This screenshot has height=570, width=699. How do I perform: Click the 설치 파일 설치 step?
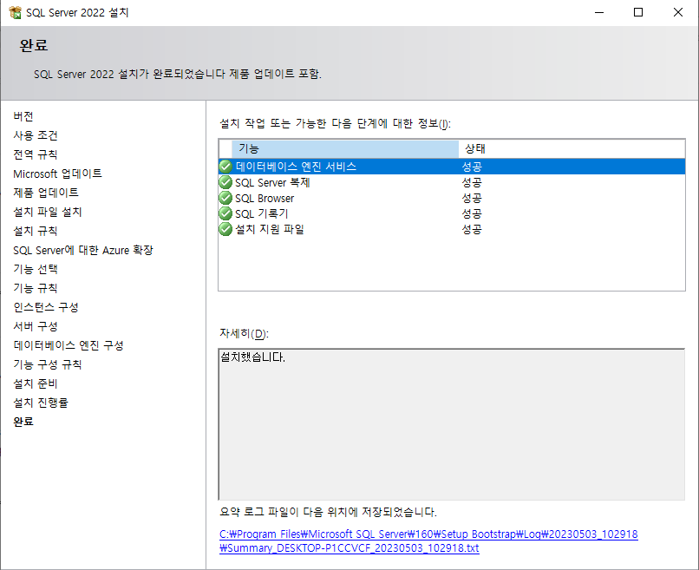(x=48, y=212)
